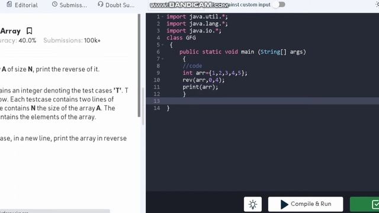Image resolution: width=379 pixels, height=213 pixels.
Task: Click the 'print(arr);' code line
Action: coord(200,87)
